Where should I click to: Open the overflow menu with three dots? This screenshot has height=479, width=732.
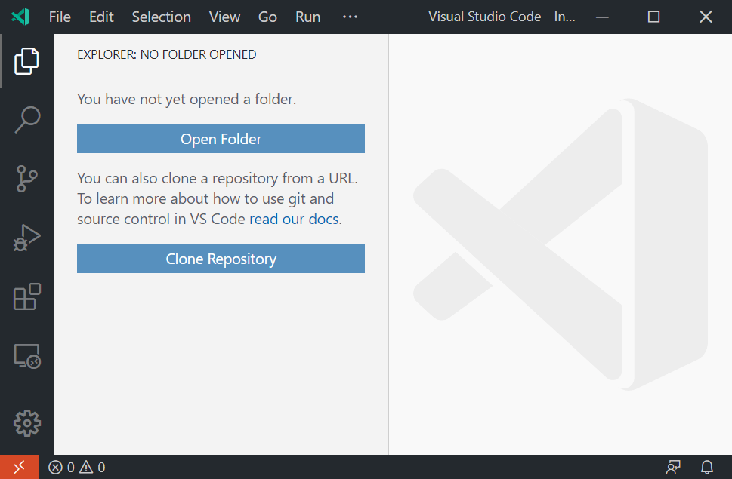tap(349, 17)
